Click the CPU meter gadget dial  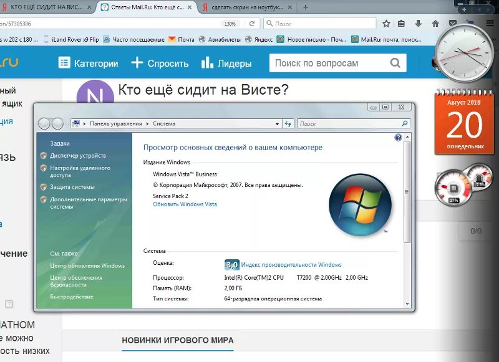click(453, 188)
